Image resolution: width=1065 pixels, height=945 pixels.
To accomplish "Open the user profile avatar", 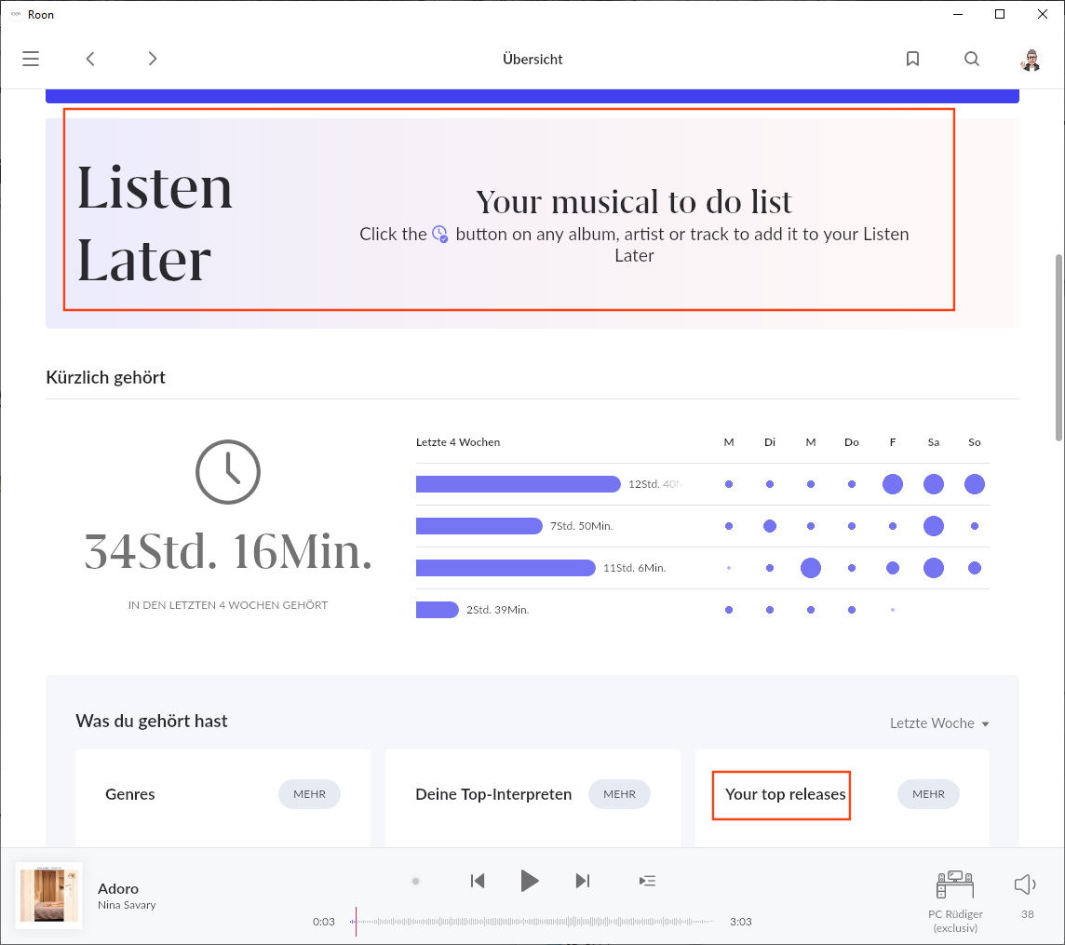I will click(x=1030, y=60).
